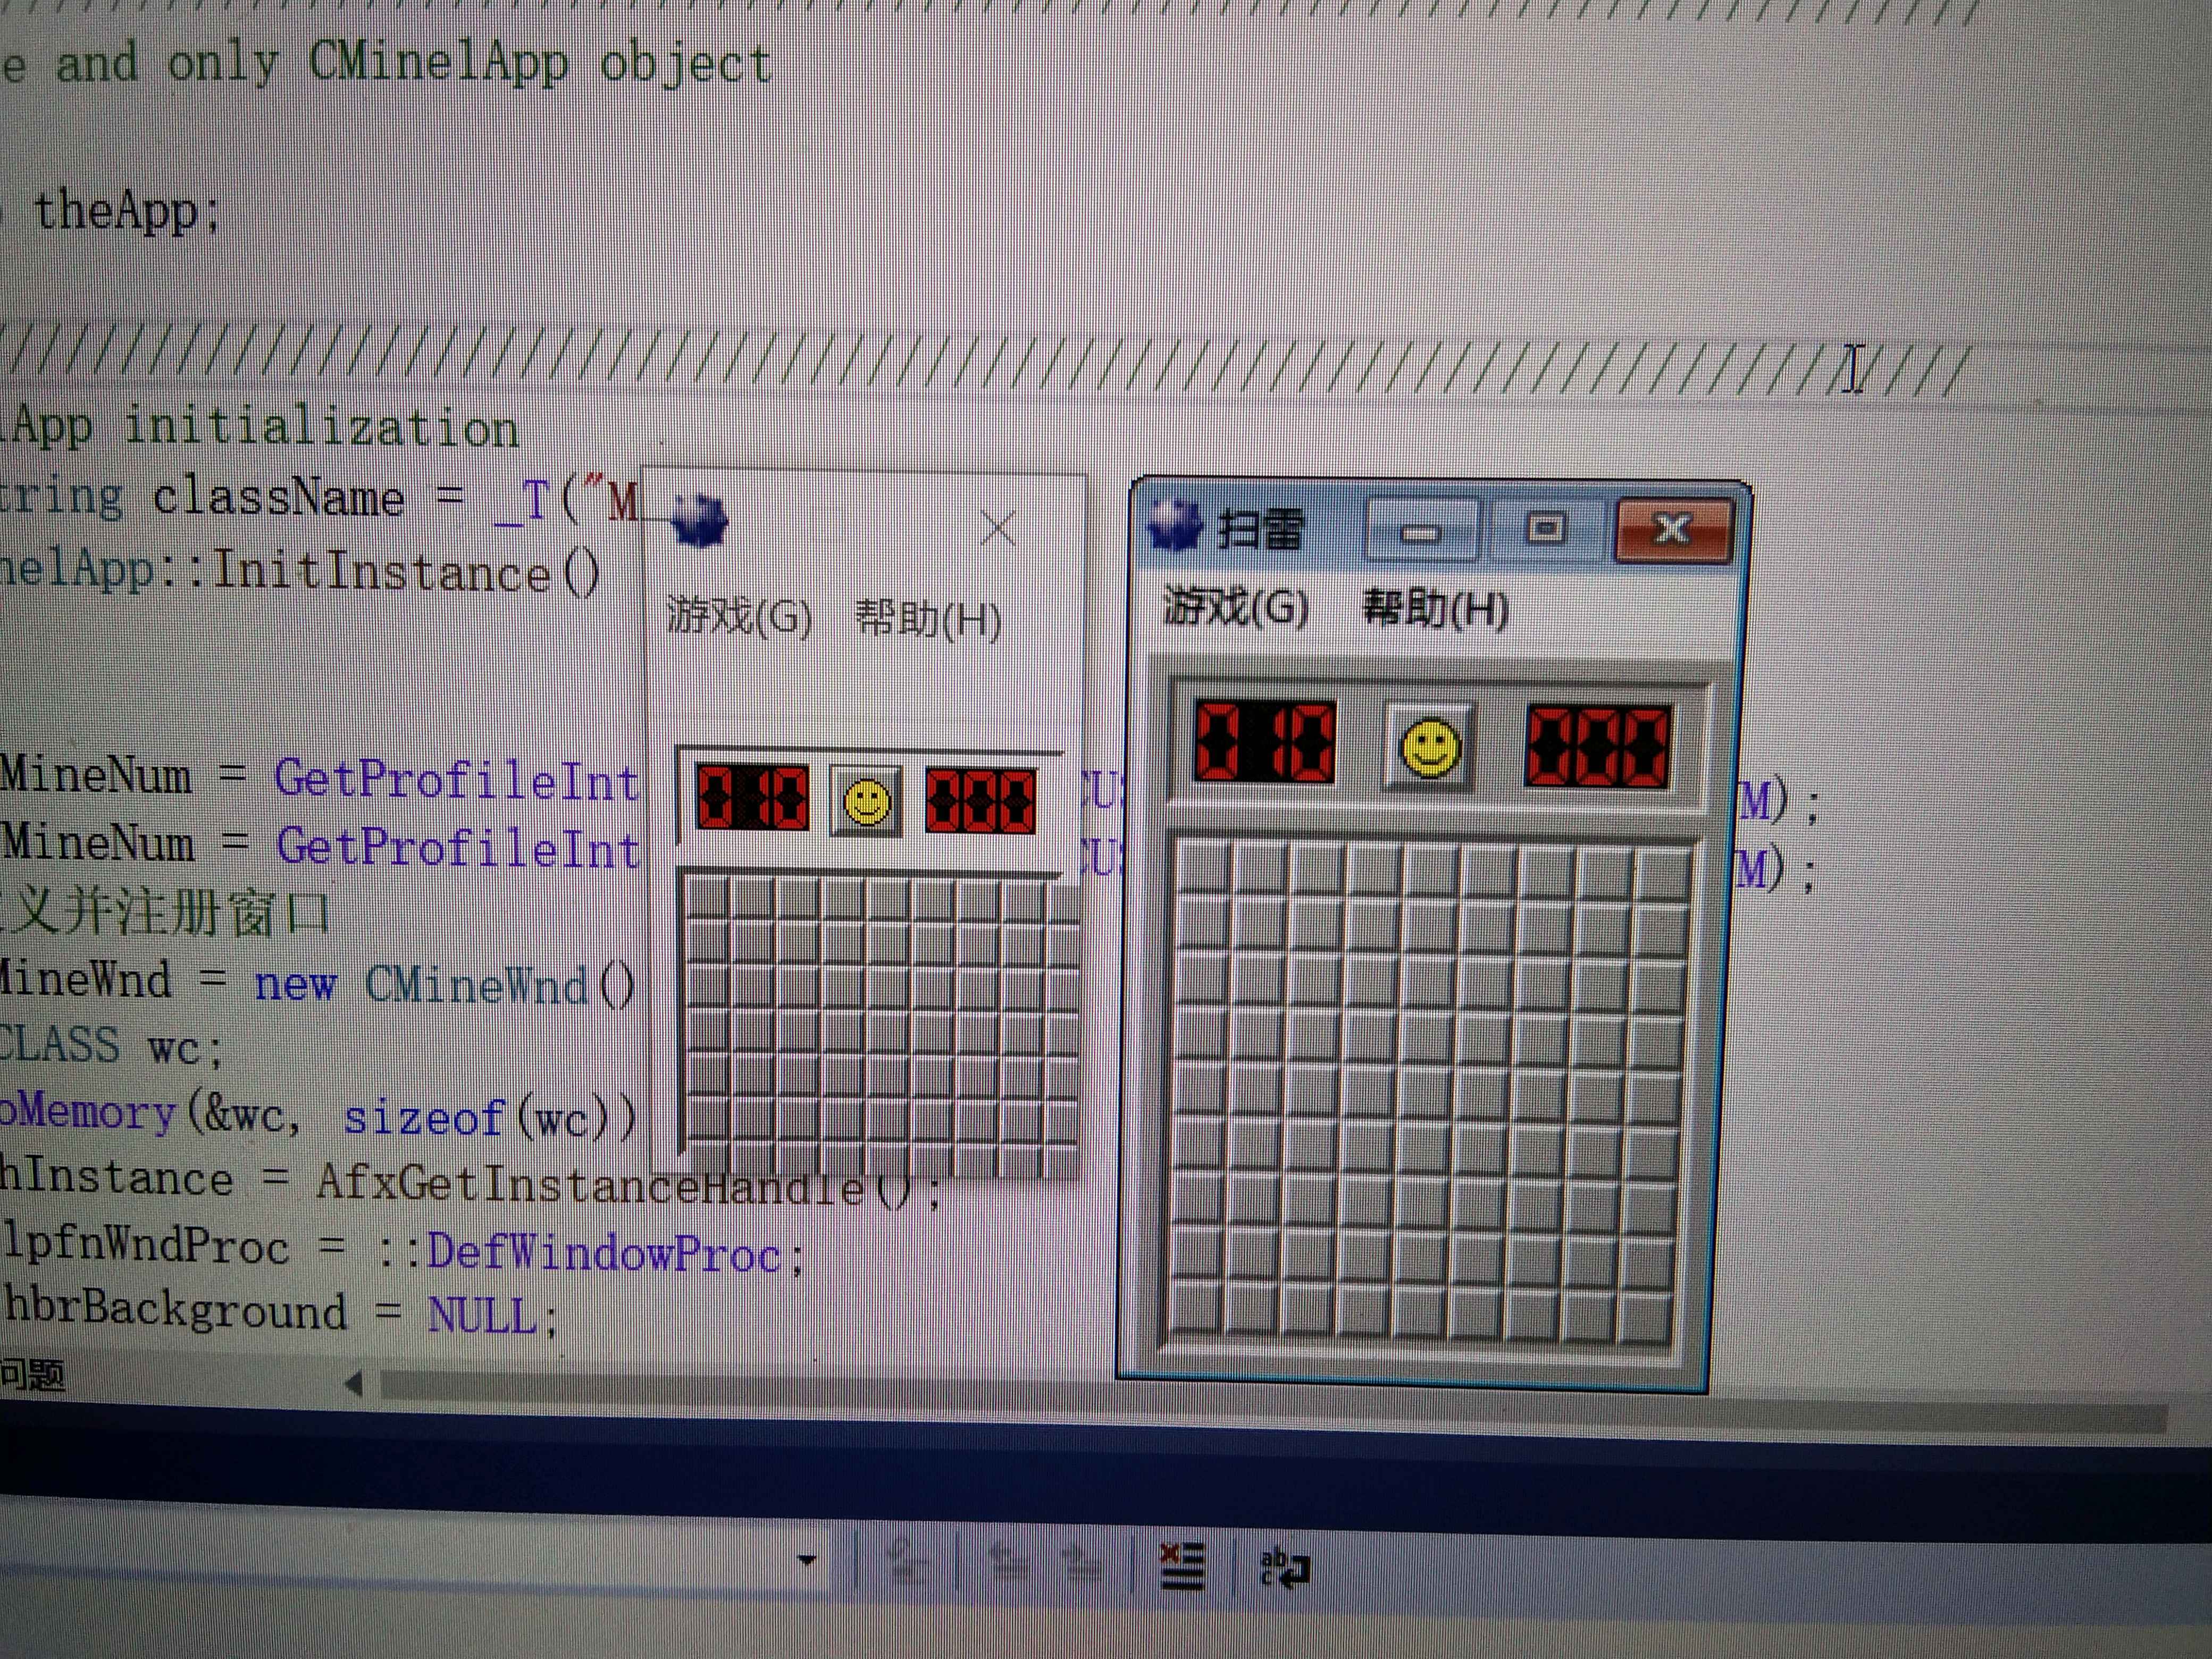Click "CMineWnd()" in the code
The width and height of the screenshot is (2212, 1659).
(x=500, y=986)
